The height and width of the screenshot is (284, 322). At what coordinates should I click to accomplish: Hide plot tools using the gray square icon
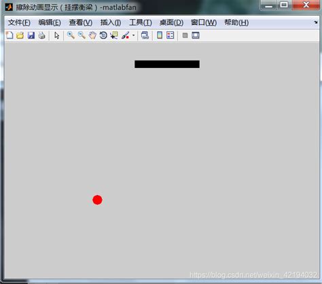(185, 35)
